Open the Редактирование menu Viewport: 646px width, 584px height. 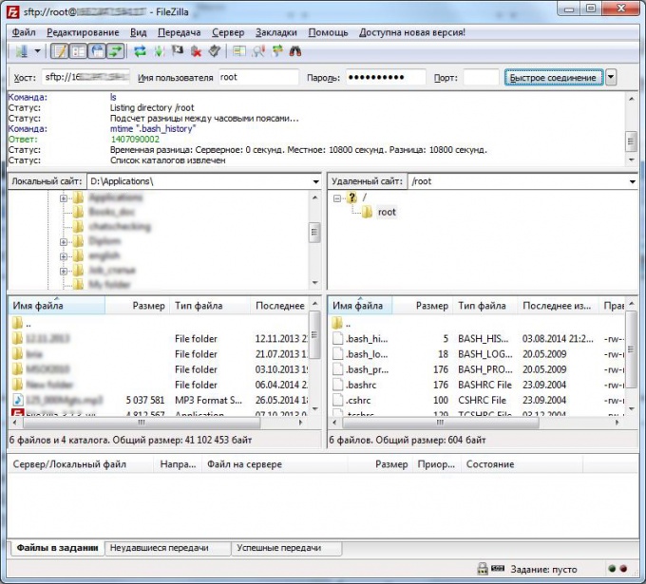(x=83, y=32)
